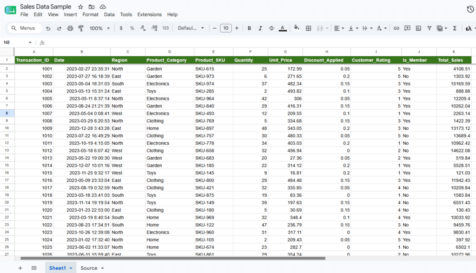Image resolution: width=476 pixels, height=273 pixels.
Task: Add a new sheet with plus button
Action: click(x=20, y=268)
